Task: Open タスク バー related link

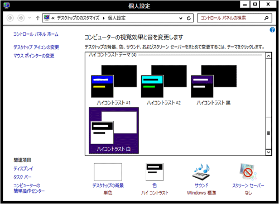Action: (x=22, y=177)
